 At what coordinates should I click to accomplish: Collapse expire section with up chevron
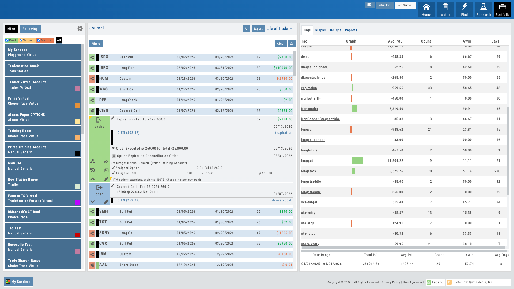click(x=93, y=179)
